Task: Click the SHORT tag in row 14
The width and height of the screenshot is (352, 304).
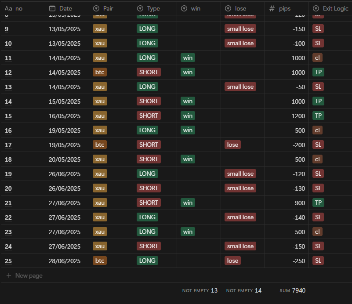Action: tap(149, 101)
